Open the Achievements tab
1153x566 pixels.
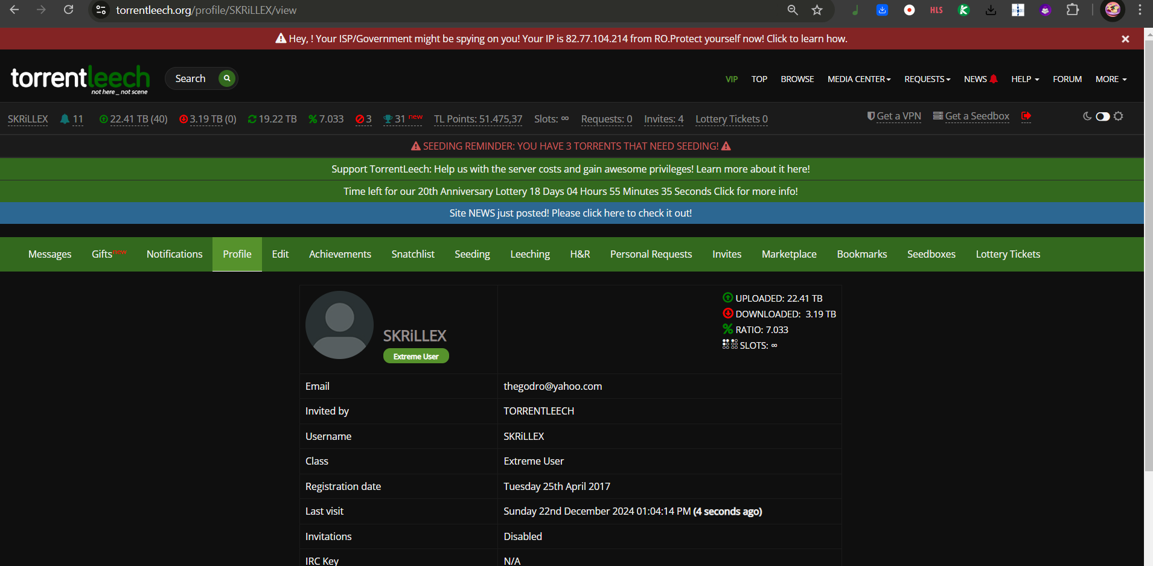340,254
